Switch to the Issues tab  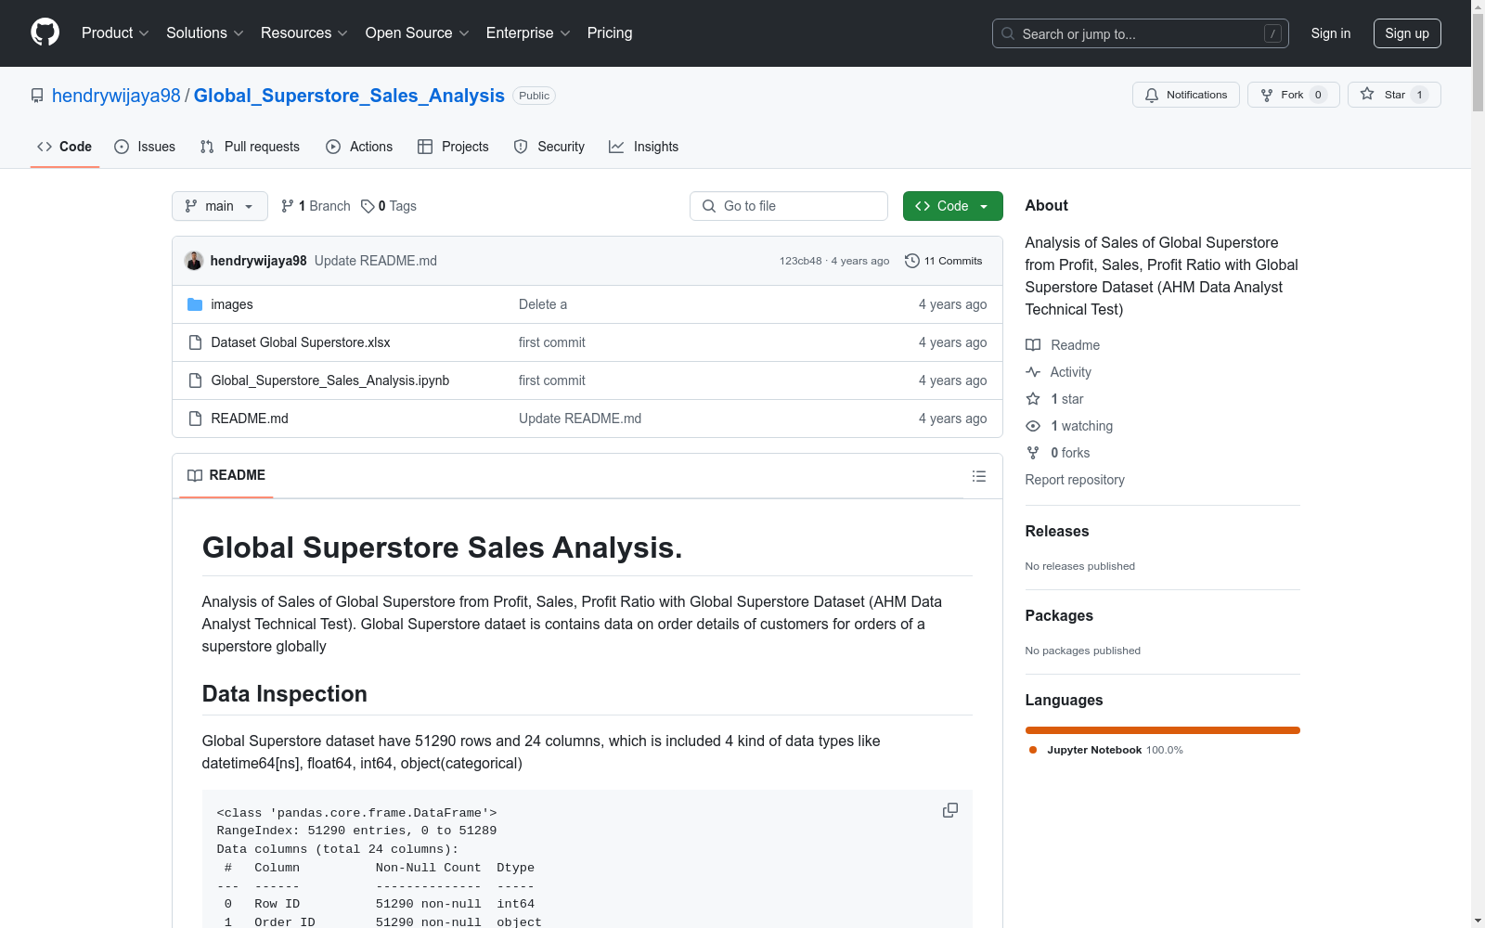click(x=145, y=147)
